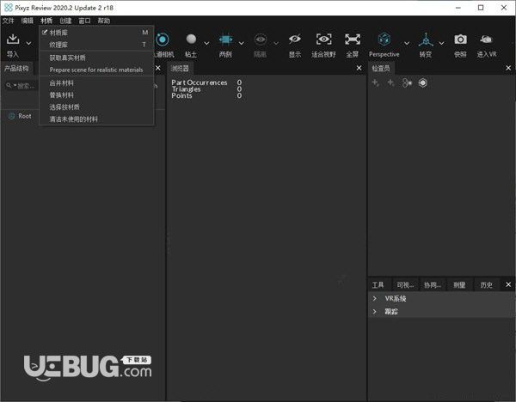
Task: Select the Inspector (检查员) tab
Action: click(x=381, y=69)
